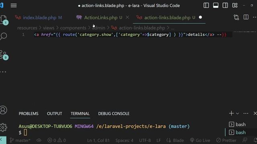Create a new terminal with plus
This screenshot has height=144, width=257.
231,113
